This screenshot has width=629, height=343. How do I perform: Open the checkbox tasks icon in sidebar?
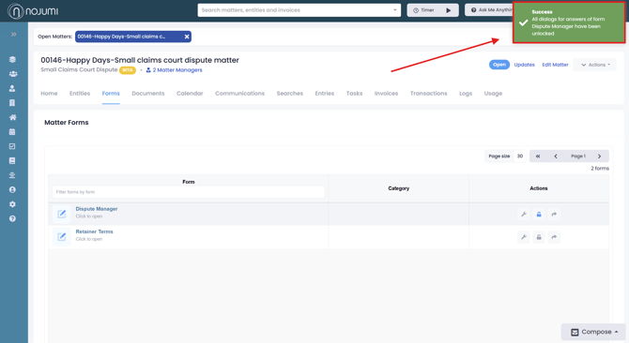click(x=12, y=146)
